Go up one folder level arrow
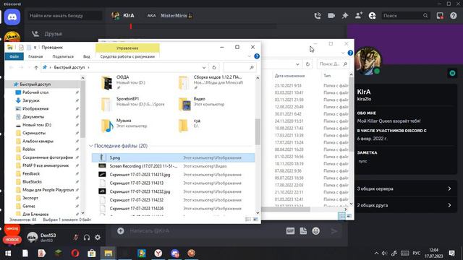This screenshot has height=260, width=463. 36,67
